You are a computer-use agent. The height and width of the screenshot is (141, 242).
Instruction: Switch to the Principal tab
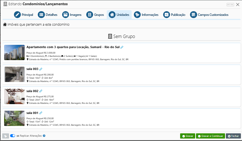(x=24, y=15)
